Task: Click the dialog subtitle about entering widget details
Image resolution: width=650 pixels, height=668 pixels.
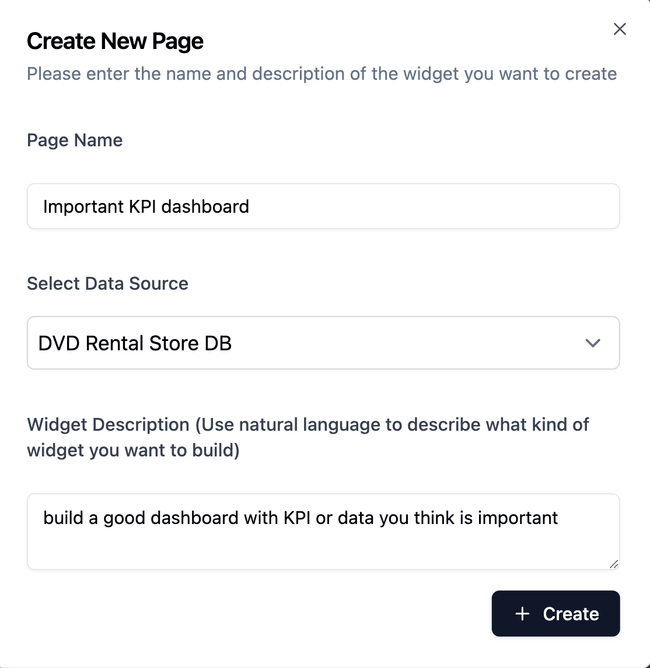Action: (321, 74)
